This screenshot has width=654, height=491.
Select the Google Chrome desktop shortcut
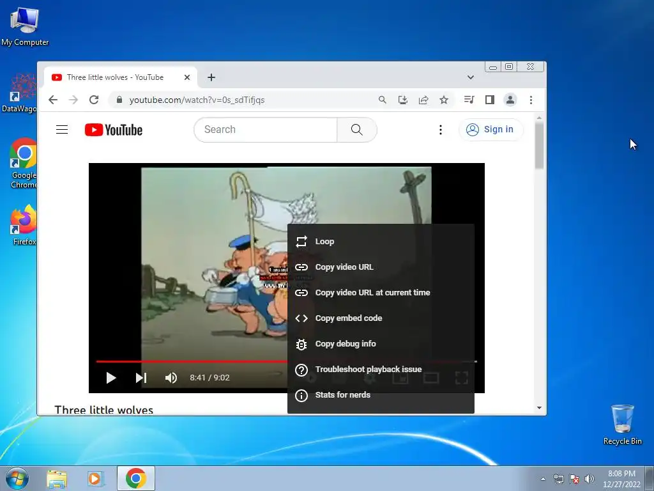tap(24, 163)
